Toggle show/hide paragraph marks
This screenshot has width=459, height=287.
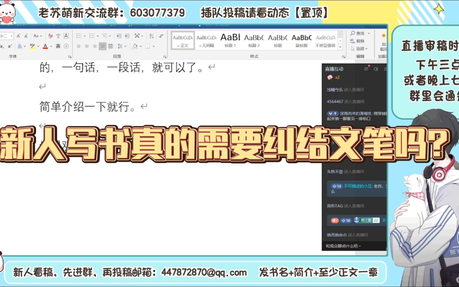pyautogui.click(x=161, y=36)
